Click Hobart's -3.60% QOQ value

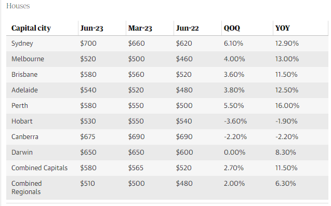235,121
